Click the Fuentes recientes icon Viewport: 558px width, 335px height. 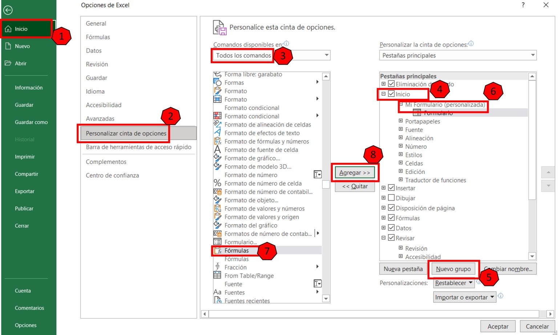(x=218, y=300)
